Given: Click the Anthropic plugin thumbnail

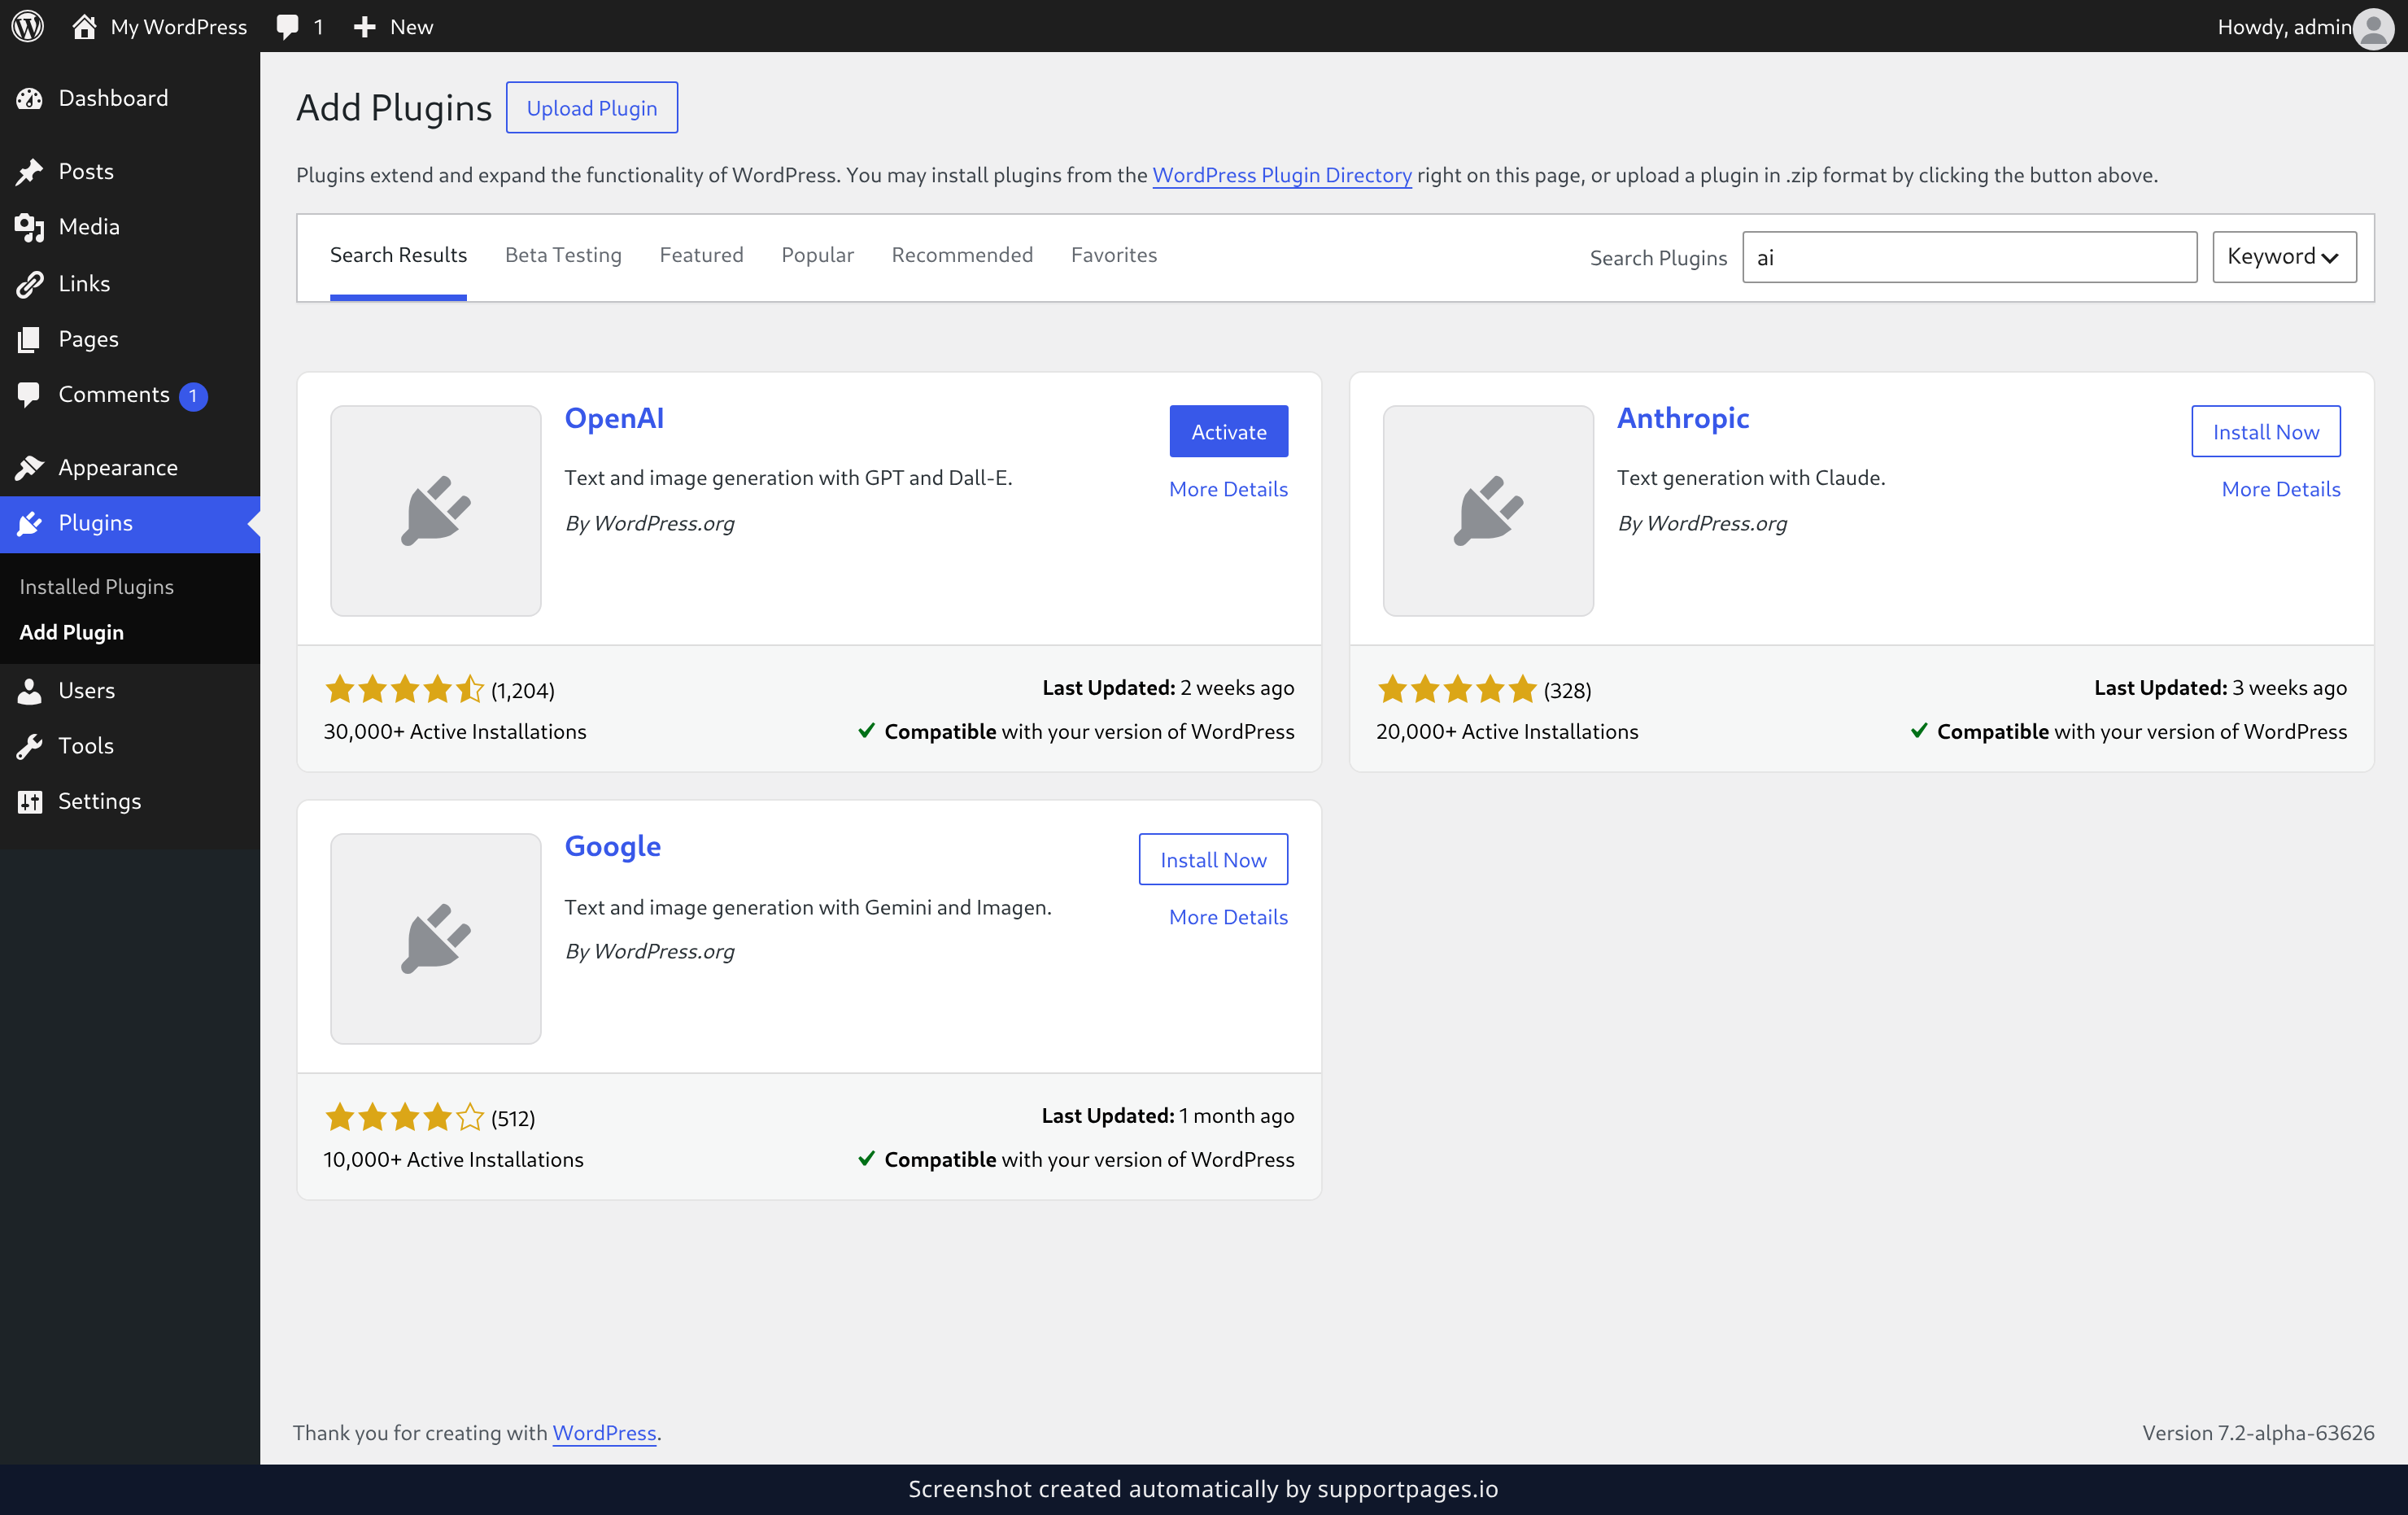Looking at the screenshot, I should click(1488, 510).
